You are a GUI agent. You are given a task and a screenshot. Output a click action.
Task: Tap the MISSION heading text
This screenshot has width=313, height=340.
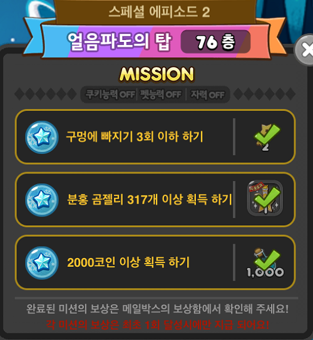(156, 74)
